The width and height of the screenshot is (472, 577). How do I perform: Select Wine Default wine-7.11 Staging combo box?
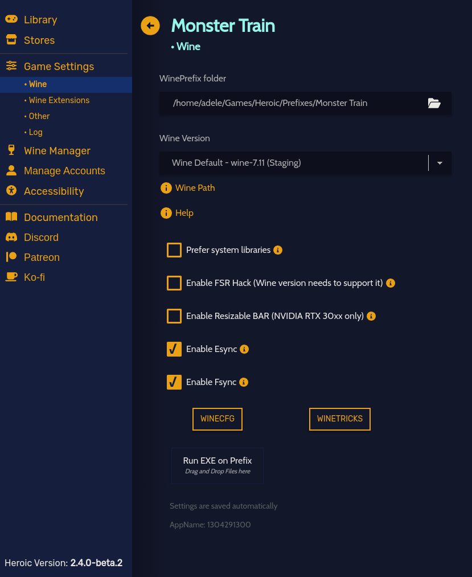tap(305, 163)
